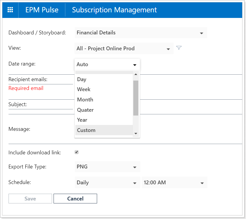Click the EPM Pulse header title
The width and height of the screenshot is (246, 219).
click(42, 10)
